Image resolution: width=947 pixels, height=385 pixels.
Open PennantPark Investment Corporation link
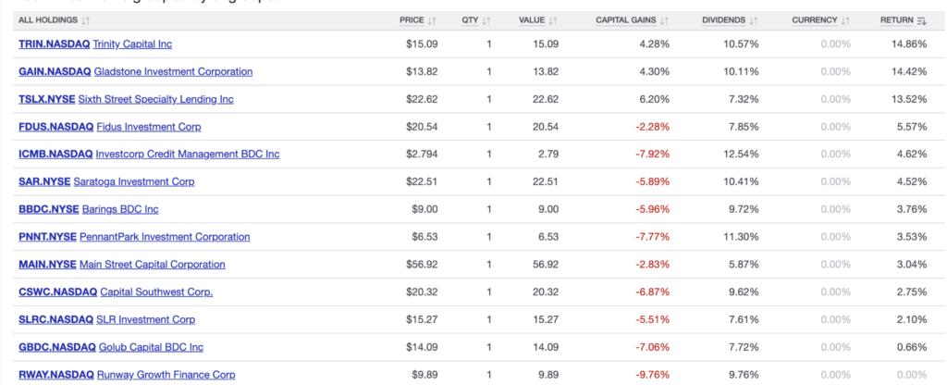(165, 237)
